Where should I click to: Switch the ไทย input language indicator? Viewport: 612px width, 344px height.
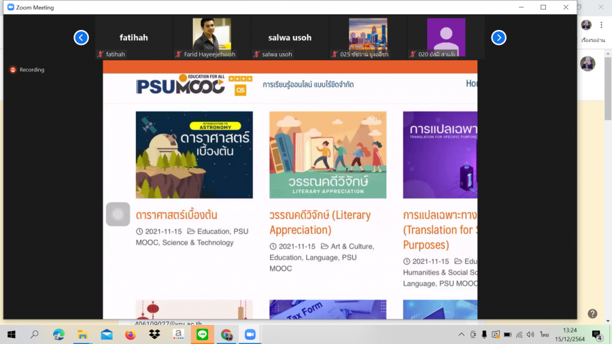pyautogui.click(x=544, y=334)
